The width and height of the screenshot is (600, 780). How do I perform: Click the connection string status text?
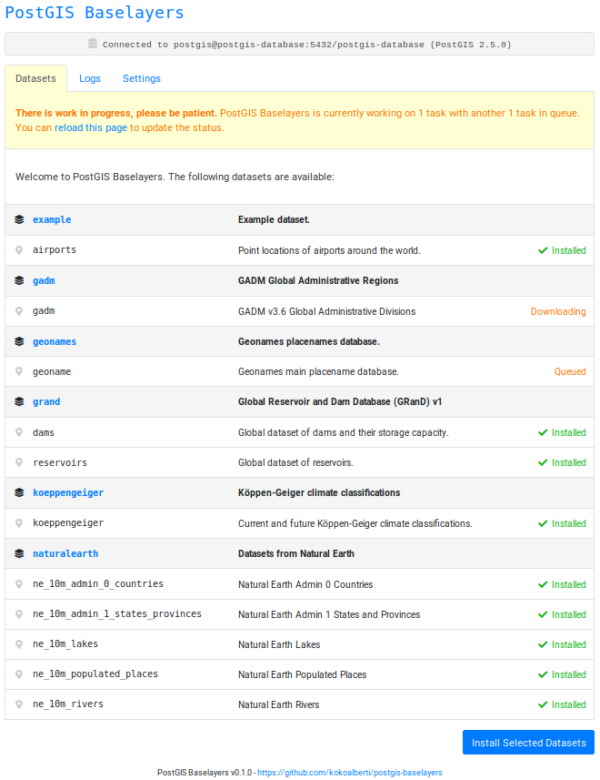(307, 45)
